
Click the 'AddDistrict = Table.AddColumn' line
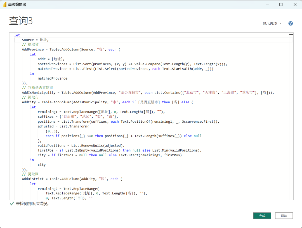72,179
